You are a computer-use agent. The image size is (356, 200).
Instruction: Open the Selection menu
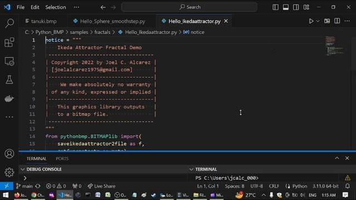56,7
